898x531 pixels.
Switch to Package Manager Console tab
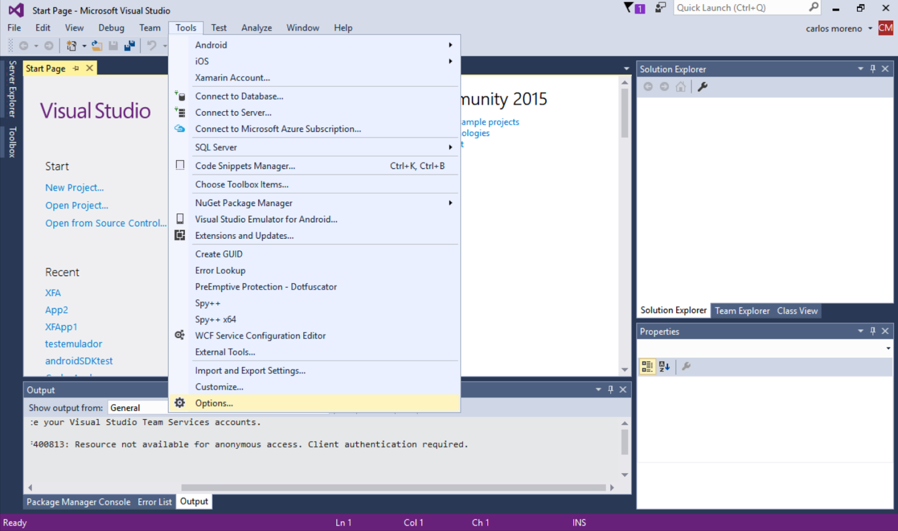[x=79, y=502]
